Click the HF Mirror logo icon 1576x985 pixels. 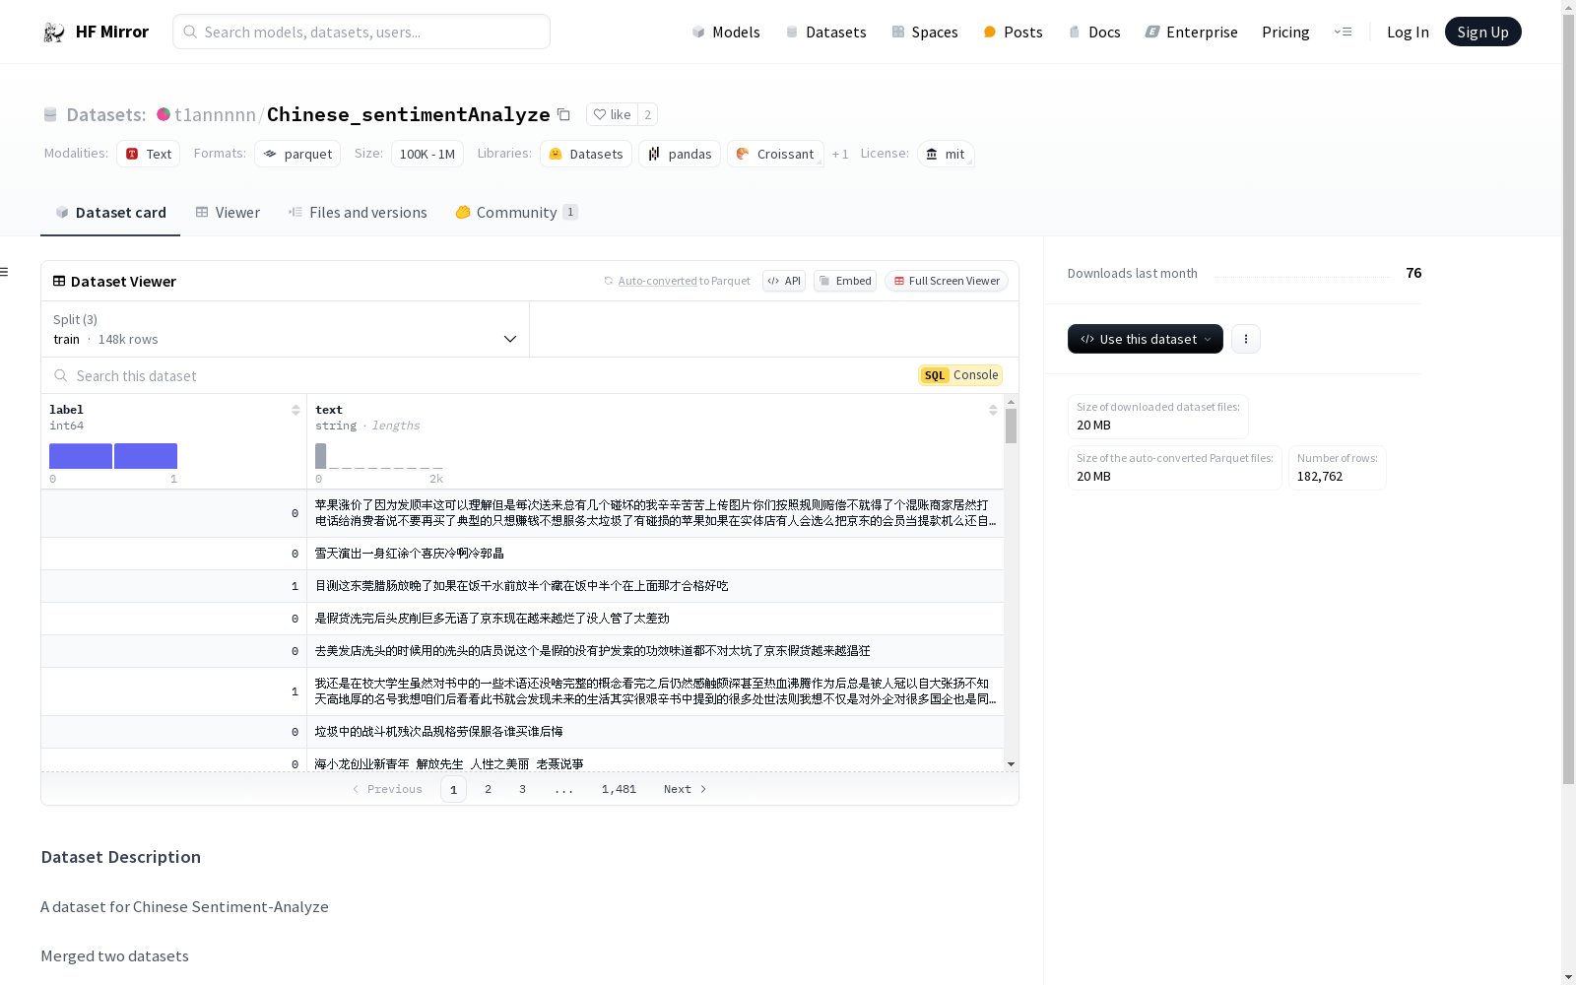click(54, 33)
